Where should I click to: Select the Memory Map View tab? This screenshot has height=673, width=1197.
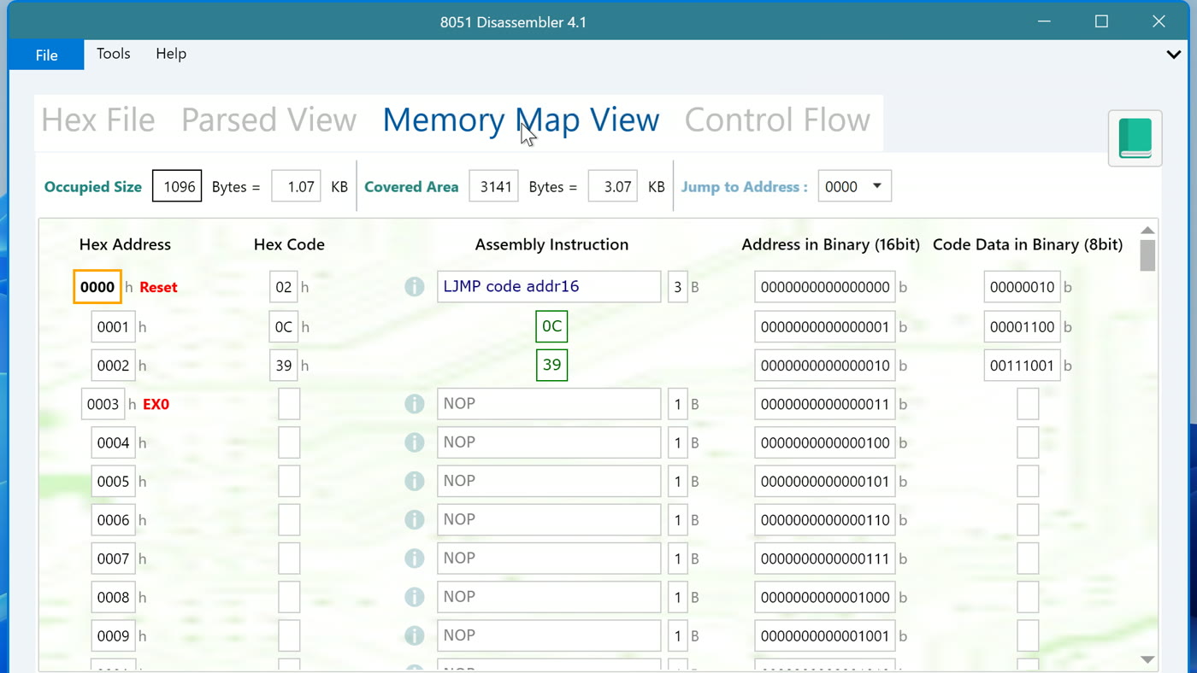click(x=521, y=120)
